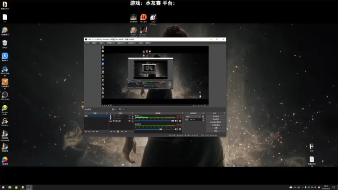Open OBS 设置 settings button
The height and width of the screenshot is (190, 338).
[x=216, y=128]
